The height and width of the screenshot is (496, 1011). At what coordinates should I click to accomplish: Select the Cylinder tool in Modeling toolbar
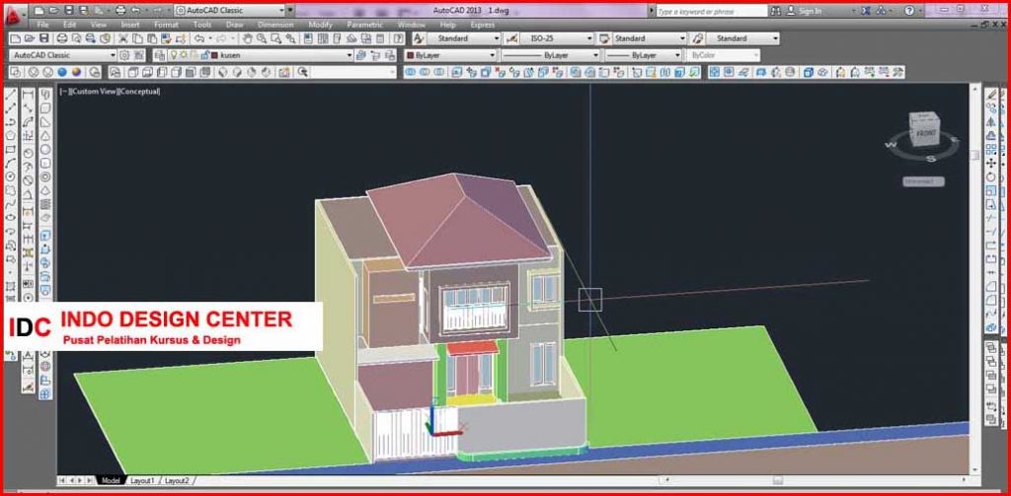point(45,163)
